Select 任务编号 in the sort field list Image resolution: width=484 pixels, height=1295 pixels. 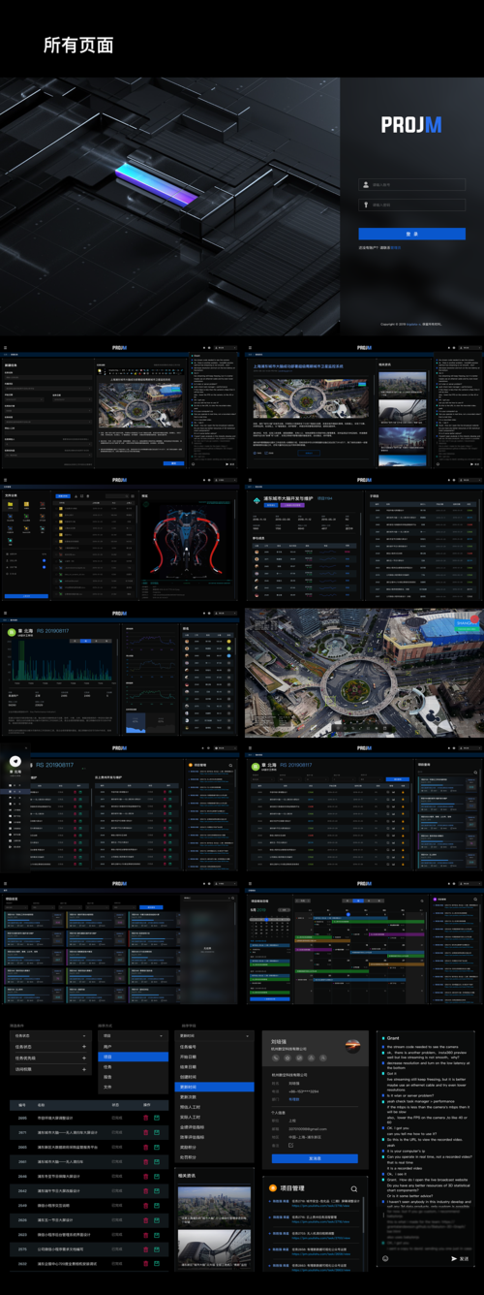click(x=215, y=1047)
